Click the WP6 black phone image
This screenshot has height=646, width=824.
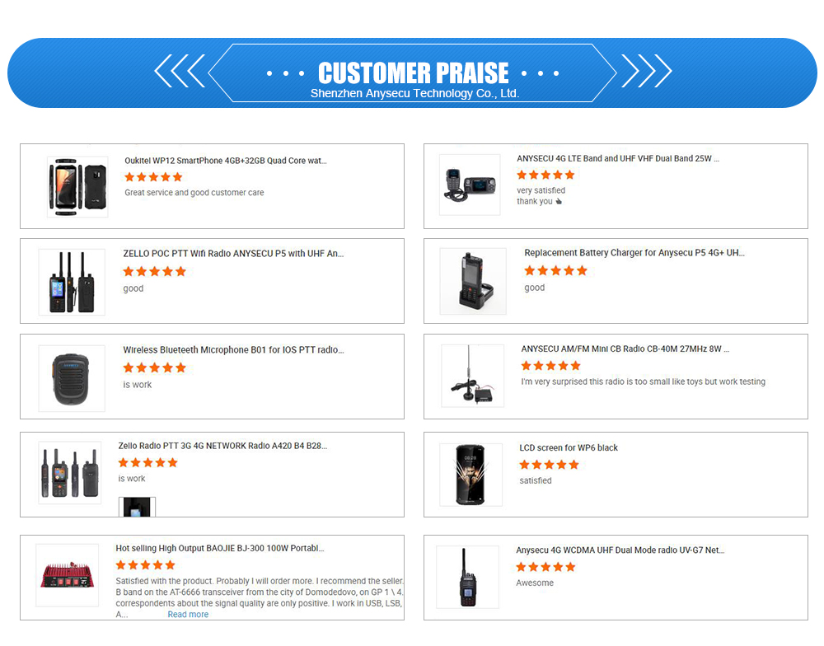[471, 475]
